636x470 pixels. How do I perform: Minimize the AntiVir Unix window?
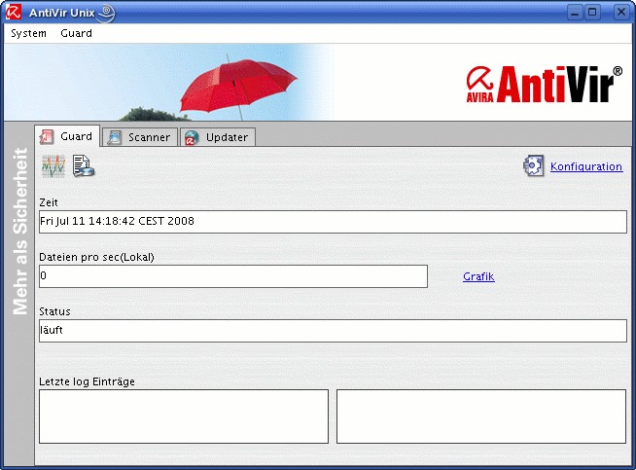[575, 13]
